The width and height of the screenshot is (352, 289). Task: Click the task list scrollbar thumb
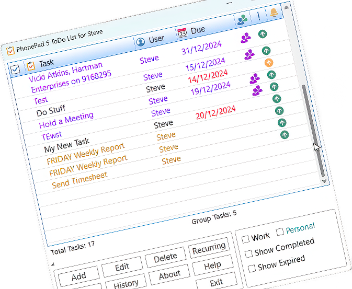coord(314,131)
